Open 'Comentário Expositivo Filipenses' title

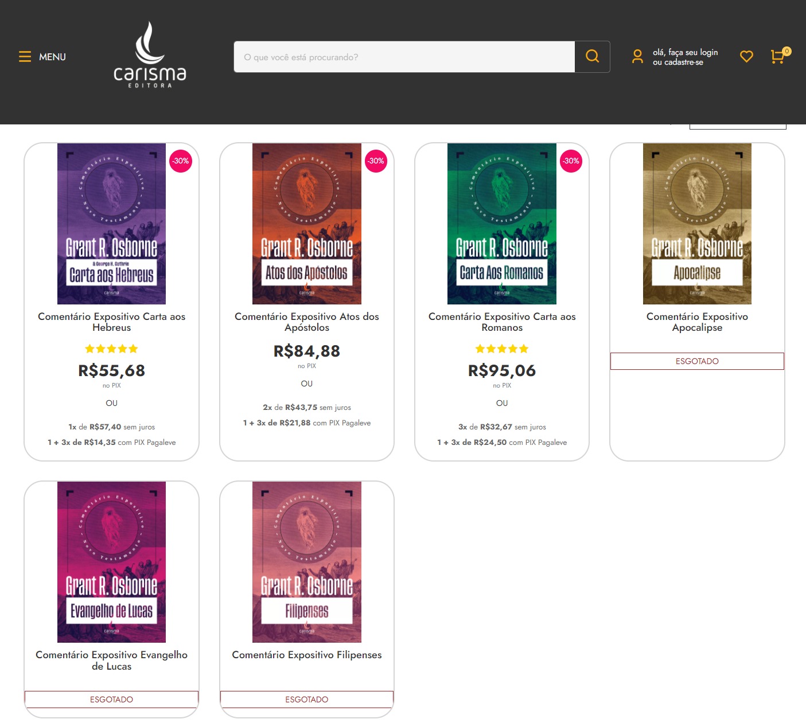pyautogui.click(x=307, y=655)
